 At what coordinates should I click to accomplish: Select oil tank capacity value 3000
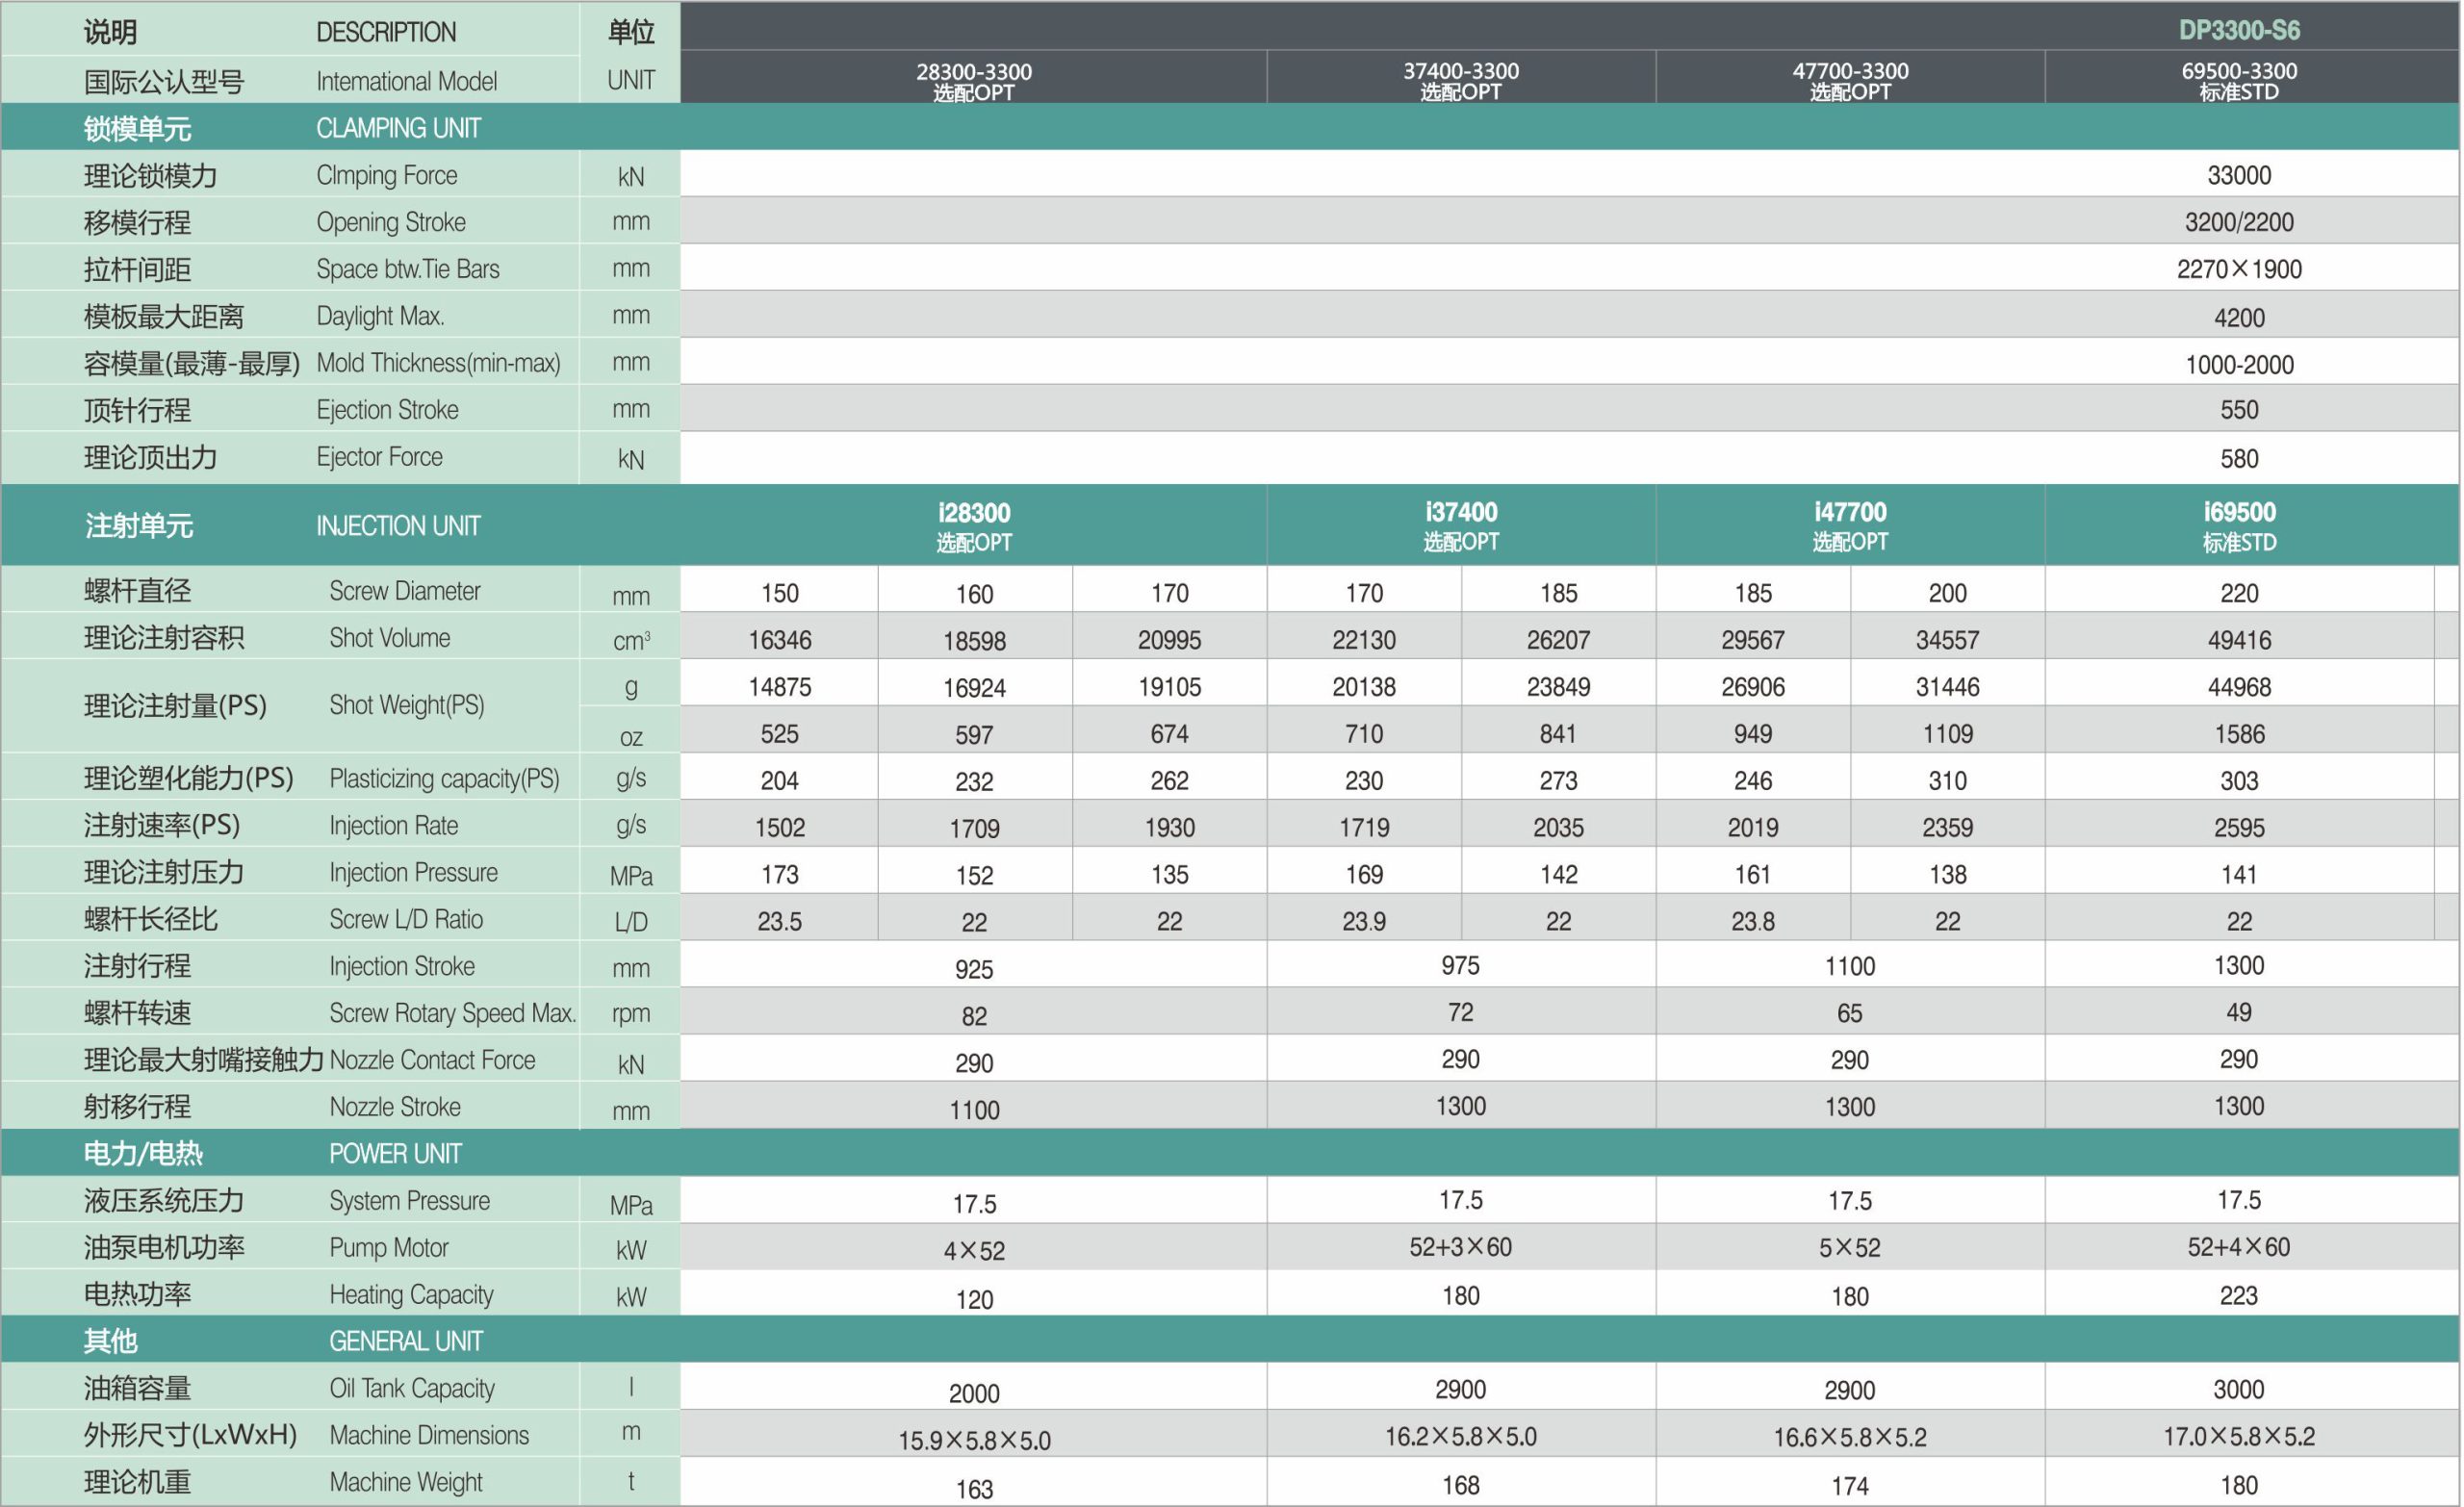[x=2239, y=1390]
